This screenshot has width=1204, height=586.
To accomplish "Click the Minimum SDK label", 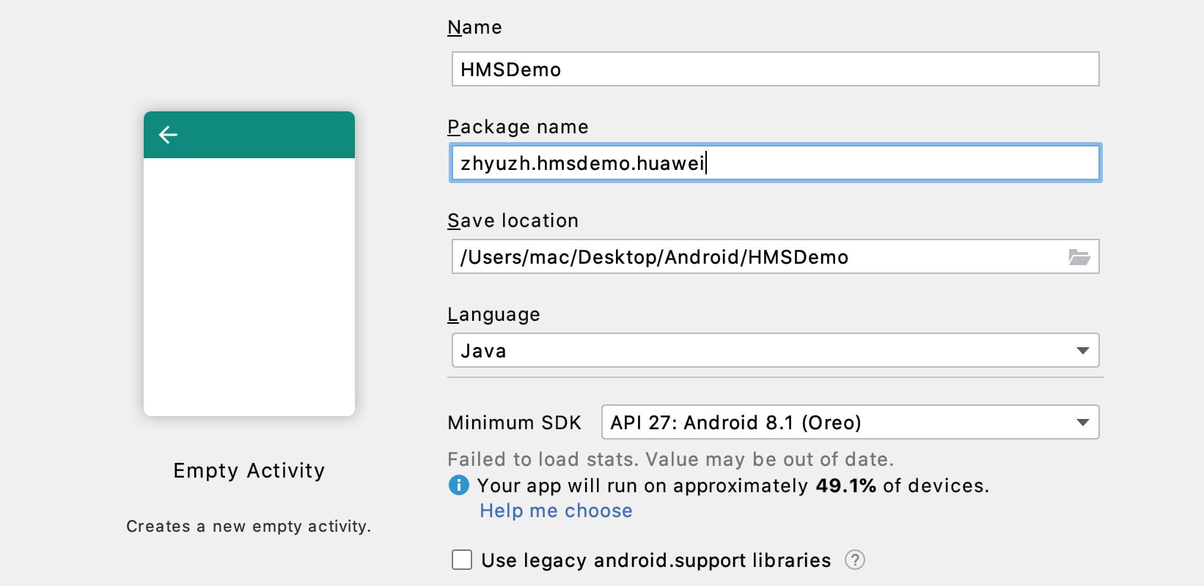I will click(514, 423).
